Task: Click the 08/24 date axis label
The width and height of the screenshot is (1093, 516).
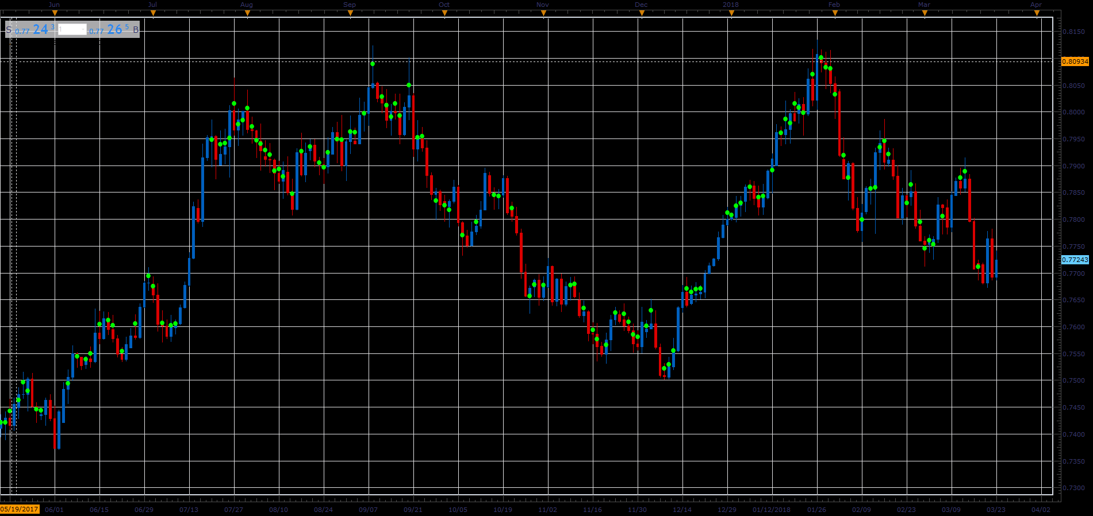Action: [x=323, y=510]
